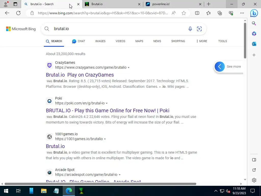Refresh the current page
This screenshot has height=196, width=261.
point(18,13)
